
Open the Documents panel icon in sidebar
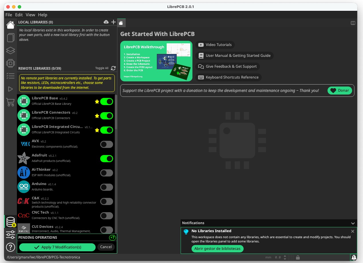tap(10, 38)
